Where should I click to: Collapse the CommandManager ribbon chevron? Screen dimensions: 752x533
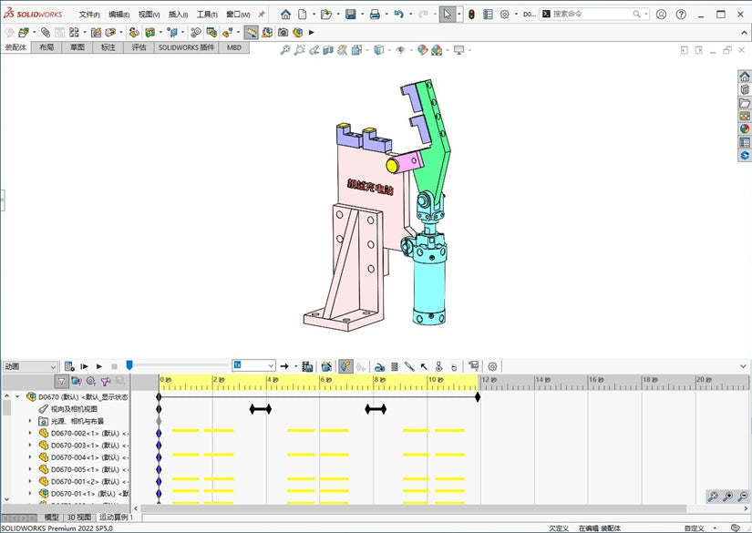point(744,33)
